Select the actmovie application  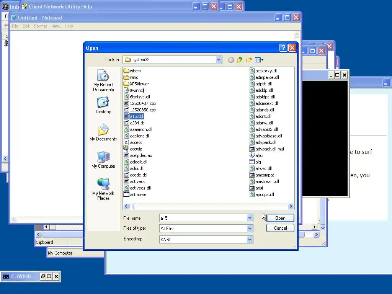(135, 194)
